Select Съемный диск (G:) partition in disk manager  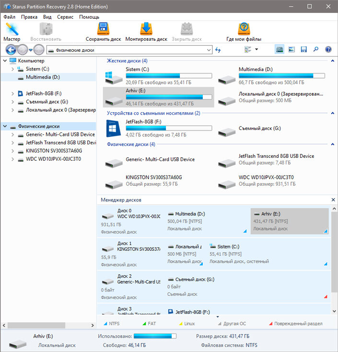tap(247, 287)
